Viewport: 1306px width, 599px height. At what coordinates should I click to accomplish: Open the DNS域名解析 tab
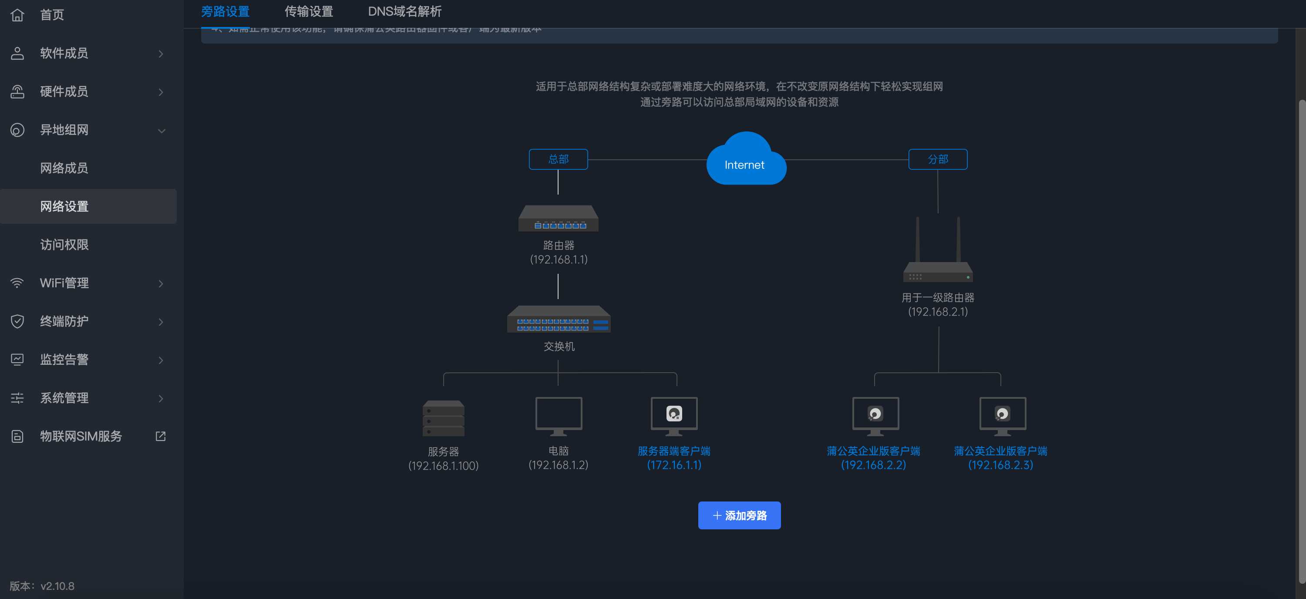[x=404, y=11]
